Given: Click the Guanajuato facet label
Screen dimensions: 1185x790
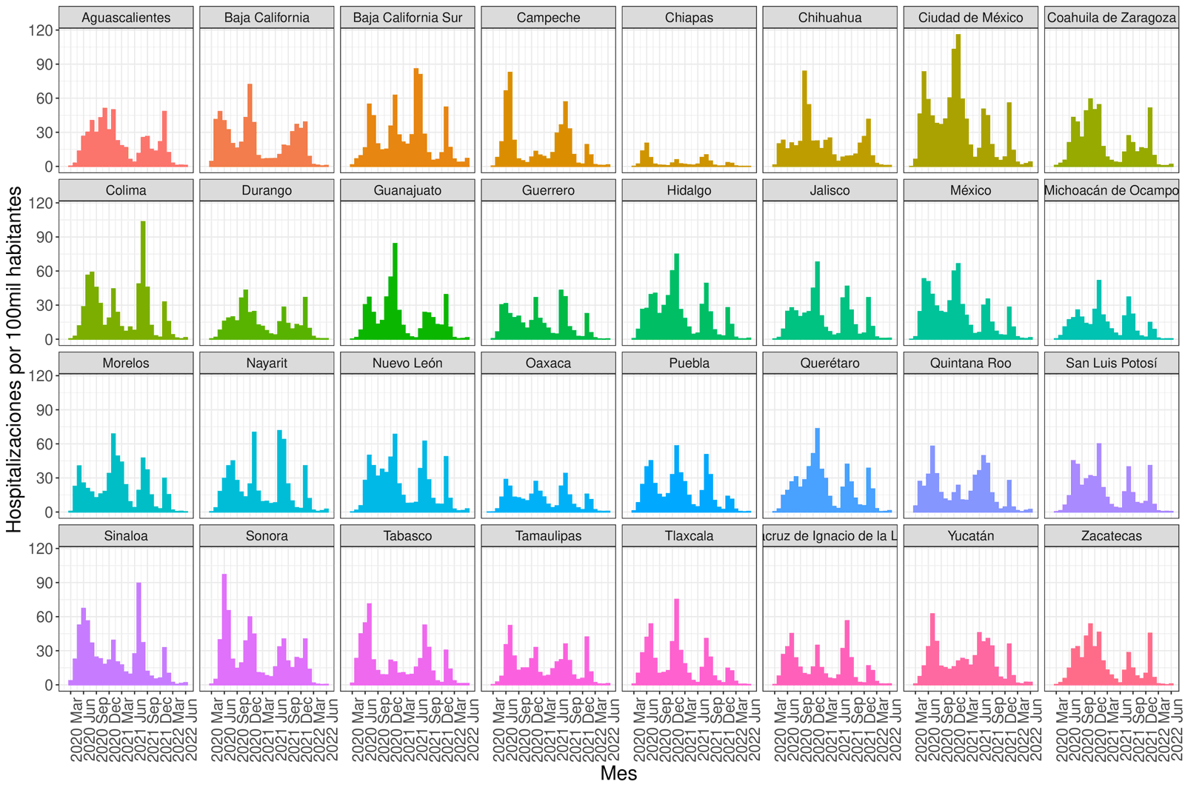Looking at the screenshot, I should pyautogui.click(x=407, y=190).
